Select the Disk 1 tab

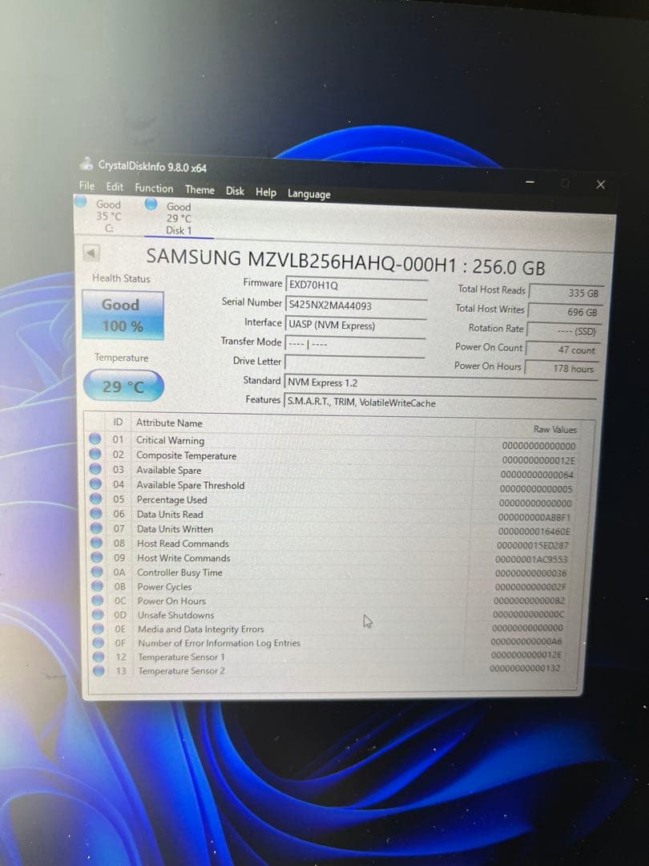tap(178, 218)
